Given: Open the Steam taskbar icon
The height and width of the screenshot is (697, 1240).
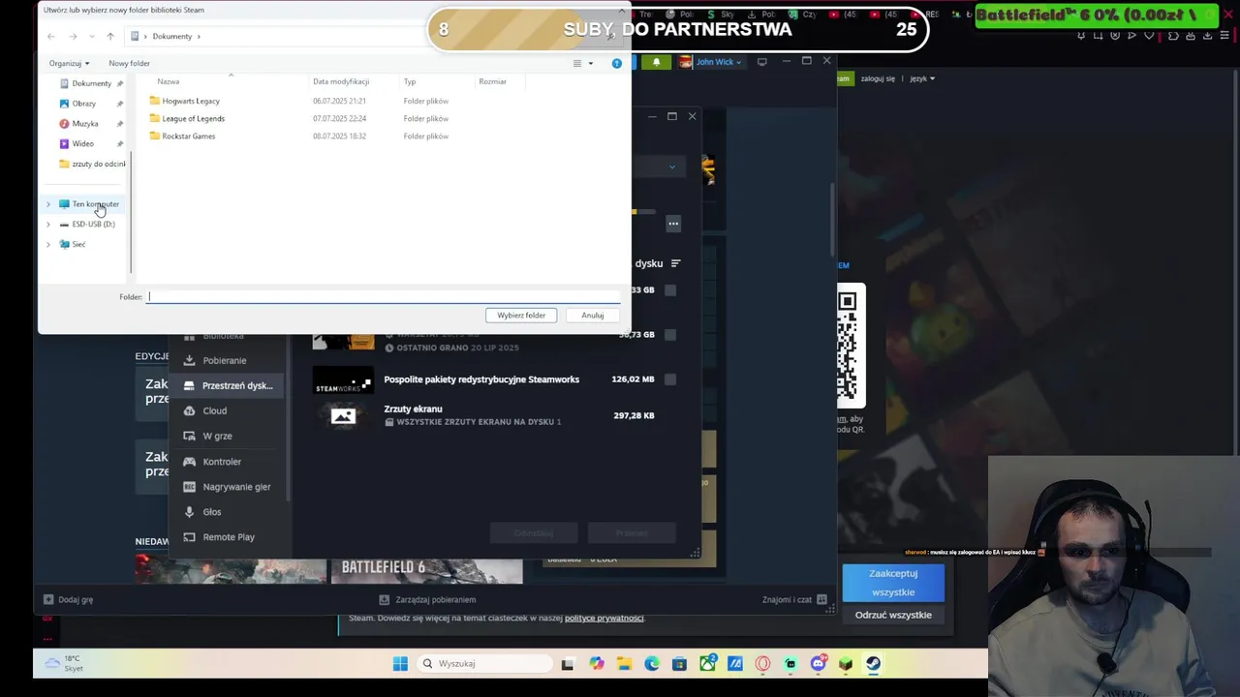Looking at the screenshot, I should (873, 663).
